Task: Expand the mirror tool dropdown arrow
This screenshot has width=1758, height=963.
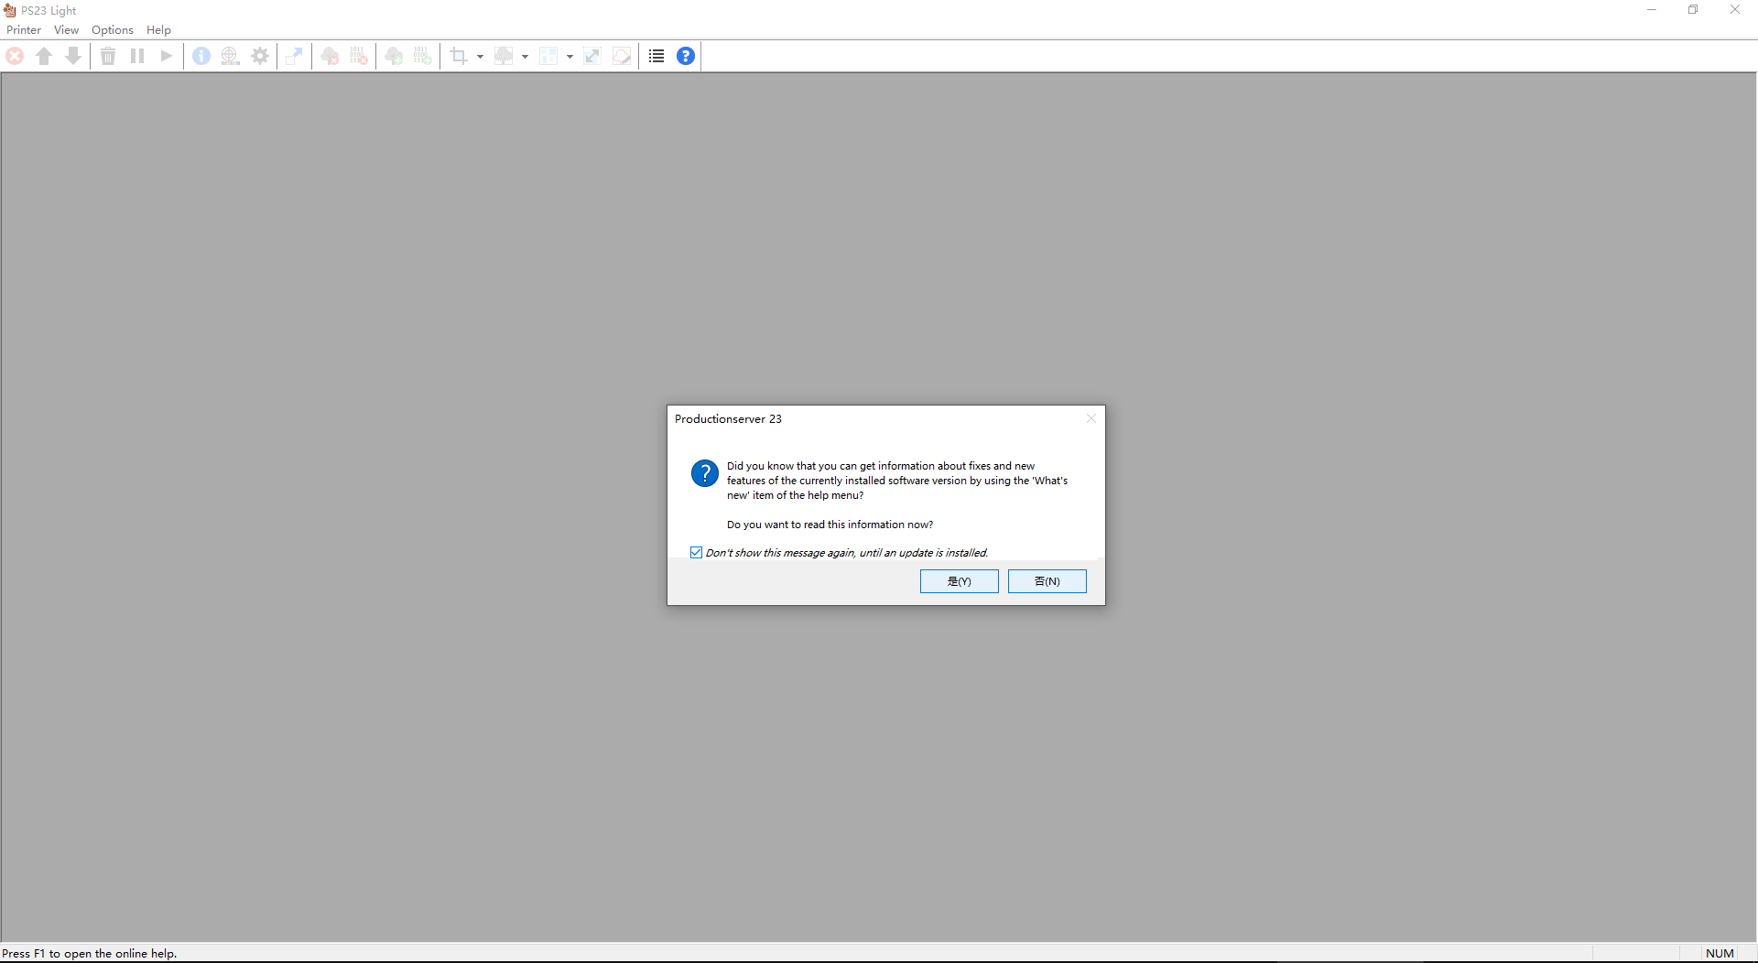Action: 525,57
